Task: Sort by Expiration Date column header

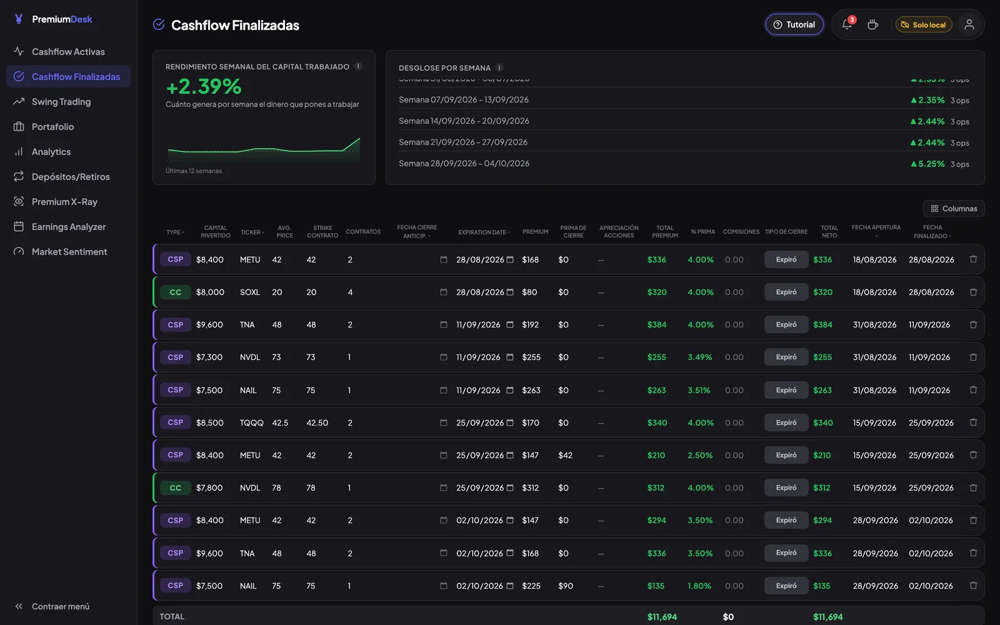Action: (x=484, y=232)
